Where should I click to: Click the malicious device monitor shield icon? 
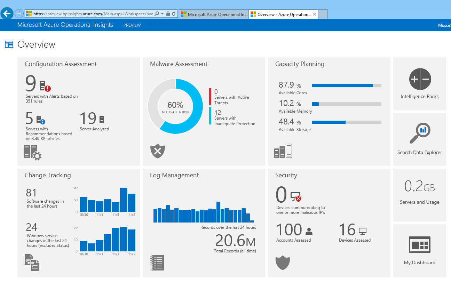(x=296, y=197)
